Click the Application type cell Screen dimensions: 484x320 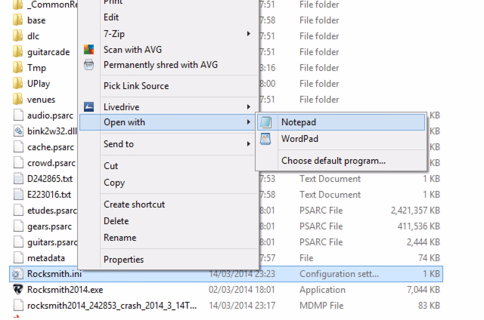pos(322,290)
